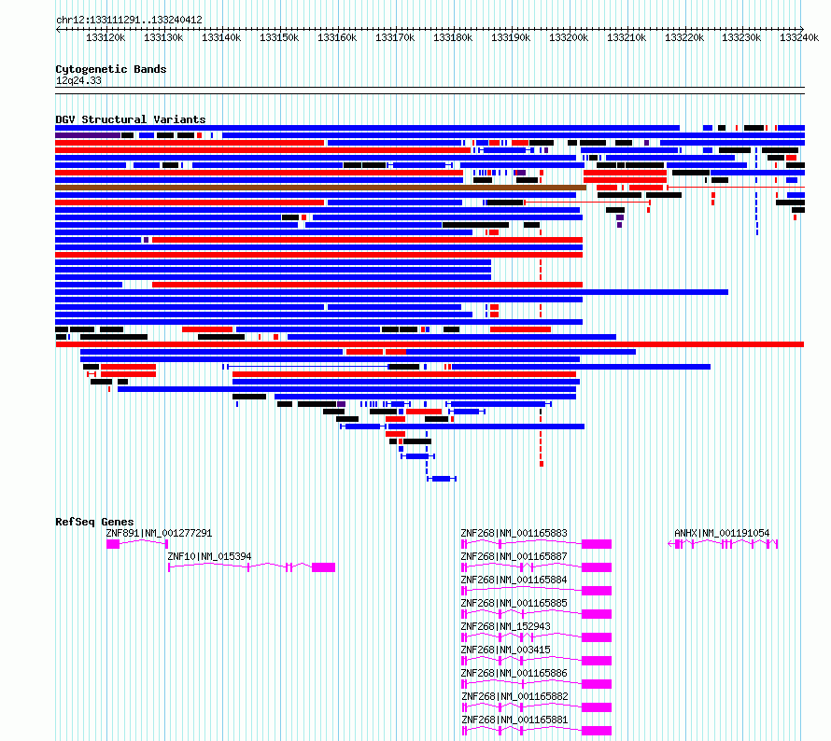Click the ZNF10 gene model glyph

252,567
